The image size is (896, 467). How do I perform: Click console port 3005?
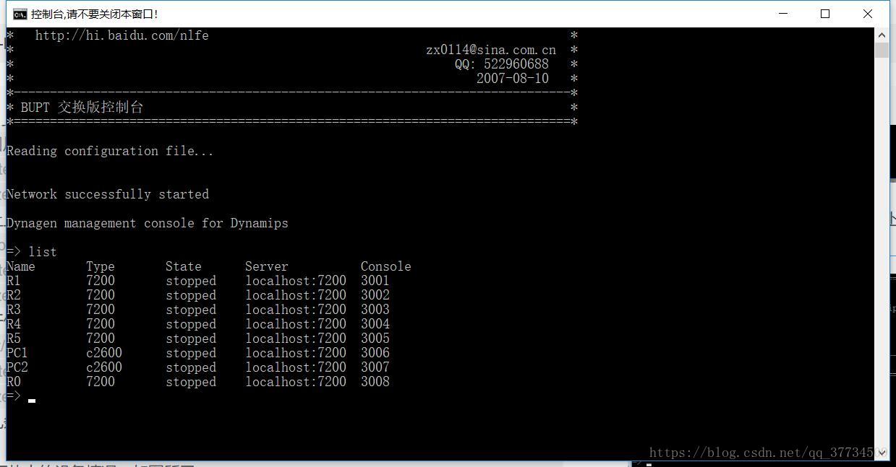tap(375, 339)
